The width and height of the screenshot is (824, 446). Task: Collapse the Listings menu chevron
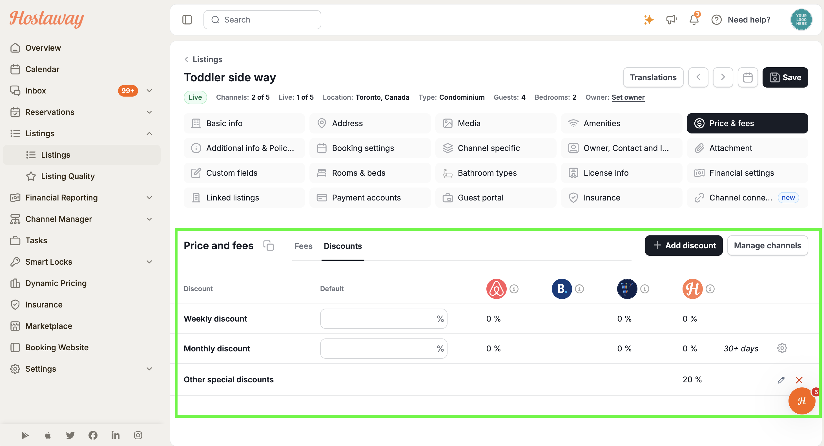coord(149,134)
